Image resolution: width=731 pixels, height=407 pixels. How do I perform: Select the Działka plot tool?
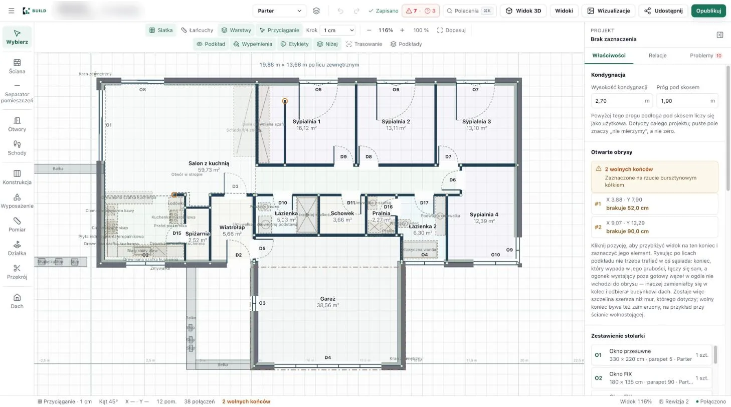17,248
